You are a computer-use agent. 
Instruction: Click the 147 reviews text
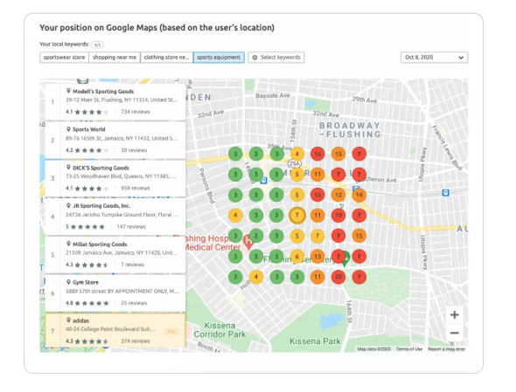[131, 227]
